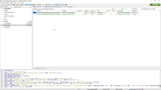
Task: Open the File menu
Action: (1, 3)
